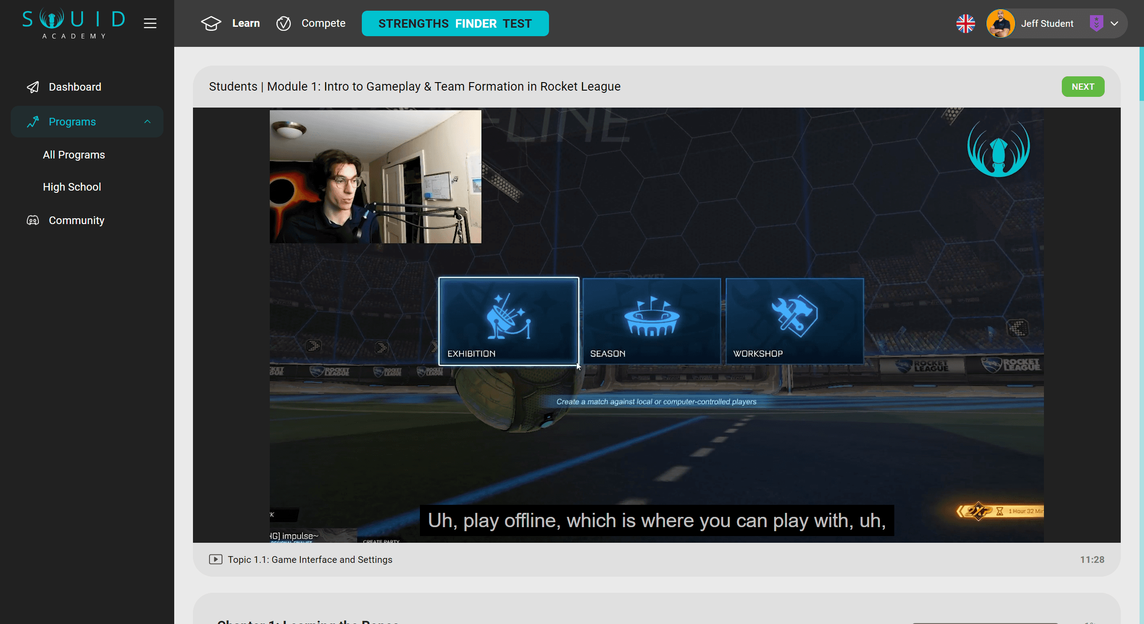
Task: Start the Strengths Finder Test
Action: click(x=455, y=23)
